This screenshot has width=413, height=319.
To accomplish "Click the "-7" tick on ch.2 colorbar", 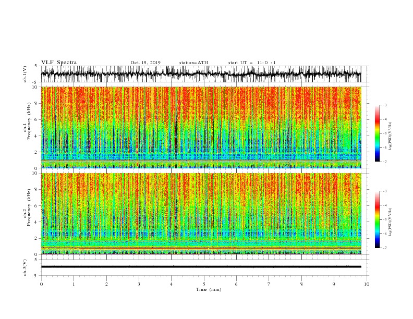I will [x=384, y=248].
